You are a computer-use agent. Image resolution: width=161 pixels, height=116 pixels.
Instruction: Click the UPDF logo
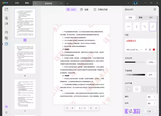pyautogui.click(x=5, y=3)
